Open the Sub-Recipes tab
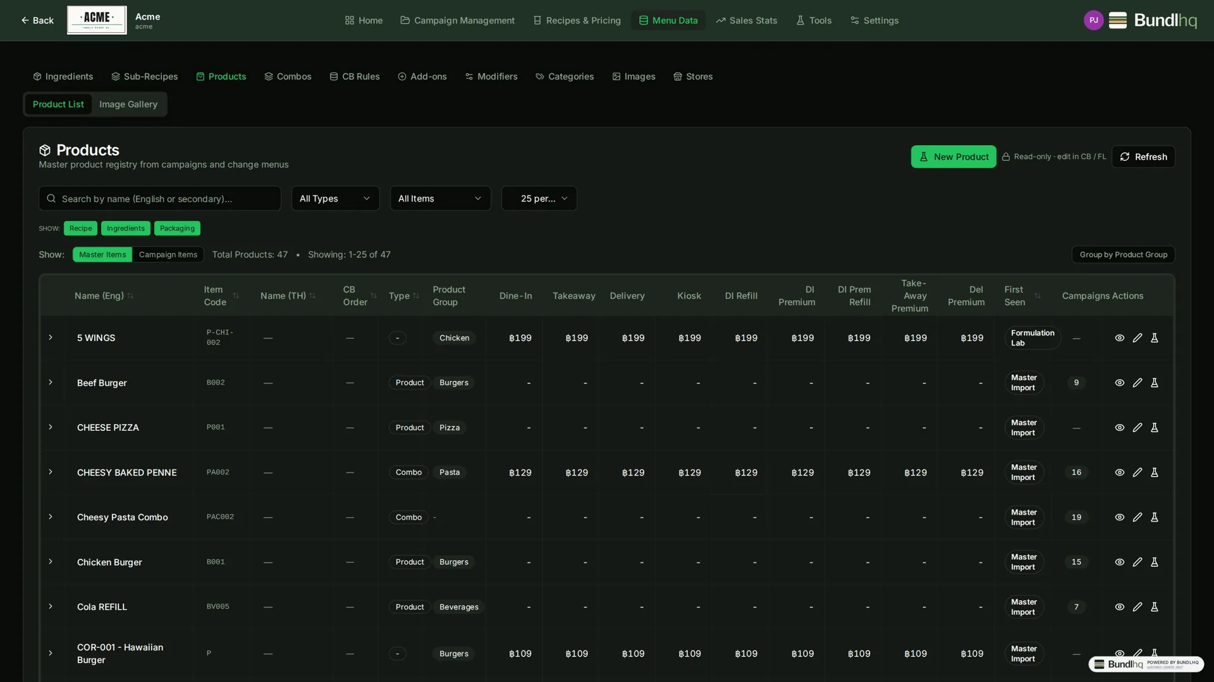The width and height of the screenshot is (1214, 682). pyautogui.click(x=145, y=76)
